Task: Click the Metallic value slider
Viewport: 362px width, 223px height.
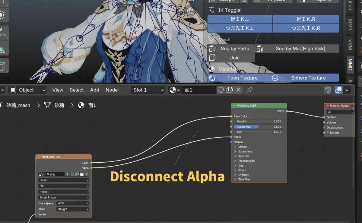Action: 258,121
